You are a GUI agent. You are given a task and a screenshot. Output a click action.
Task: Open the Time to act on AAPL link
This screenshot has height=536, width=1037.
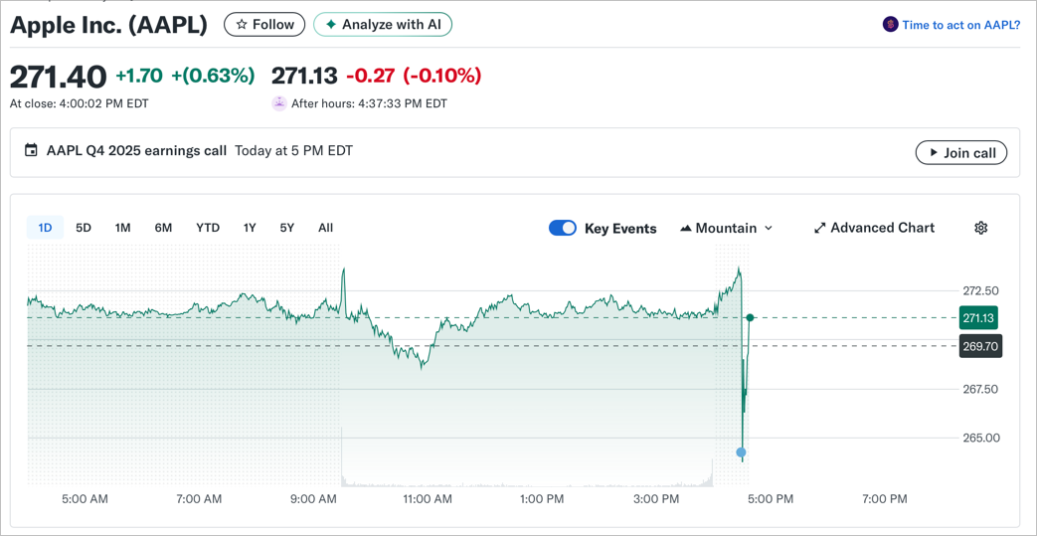(960, 25)
